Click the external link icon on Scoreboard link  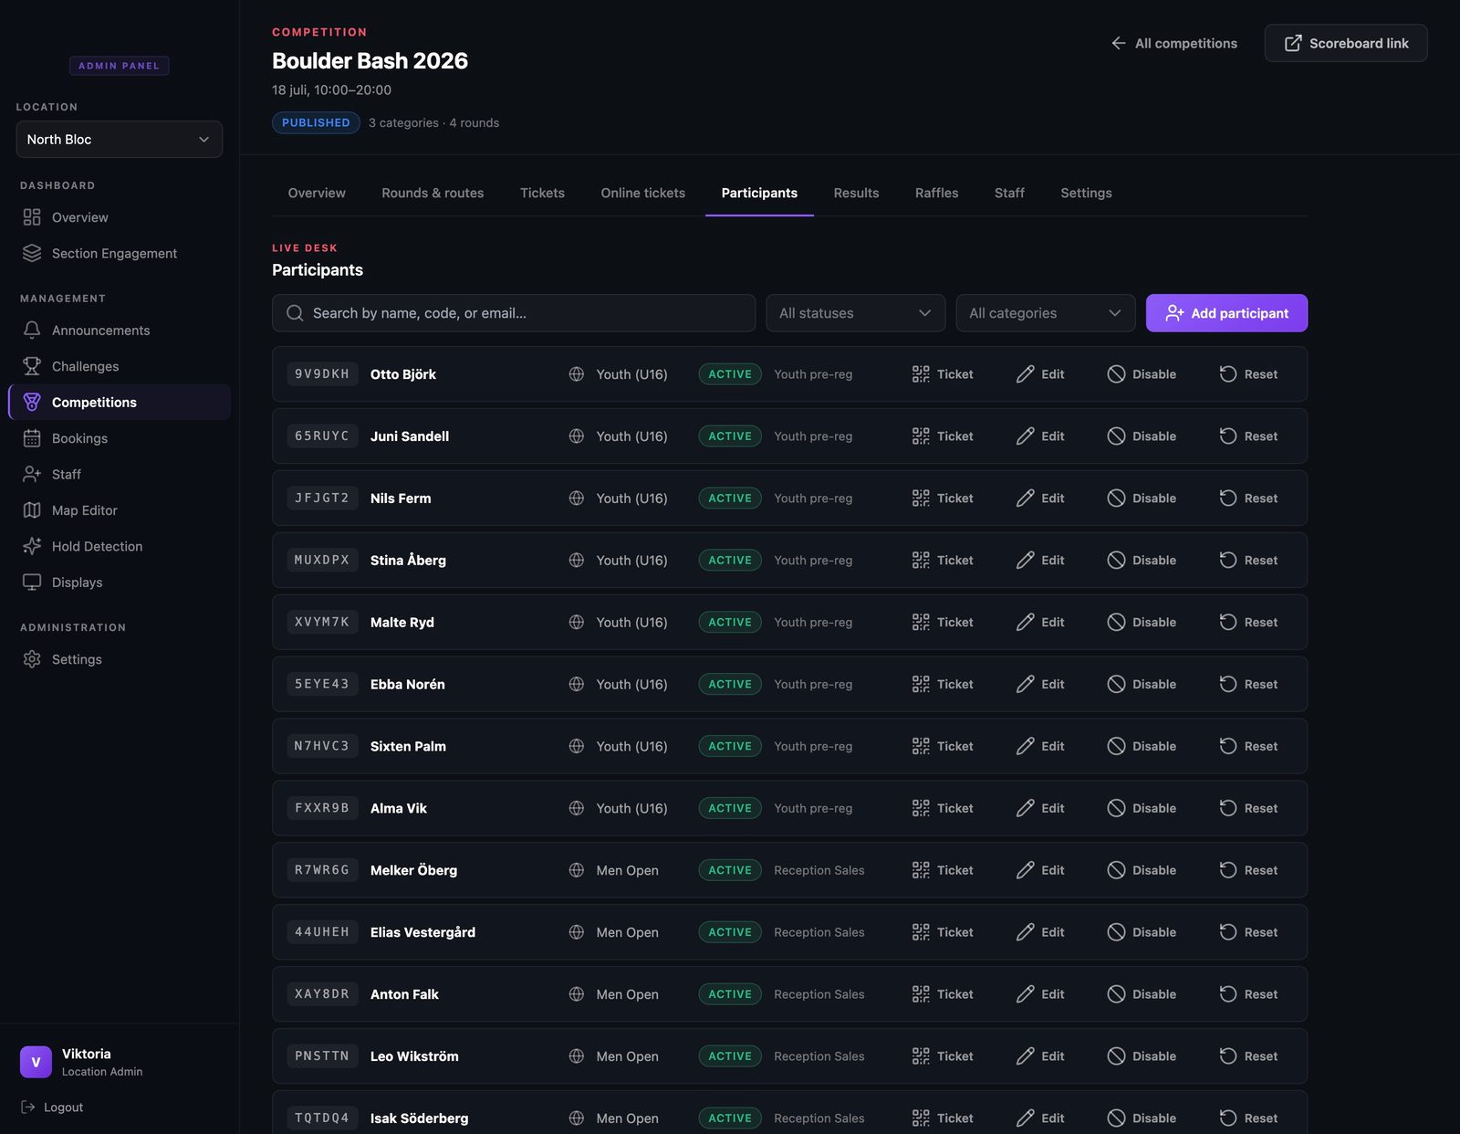[x=1293, y=43]
